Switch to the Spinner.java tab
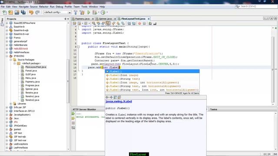Image resolution: width=278 pixels, height=156 pixels. tap(105, 19)
